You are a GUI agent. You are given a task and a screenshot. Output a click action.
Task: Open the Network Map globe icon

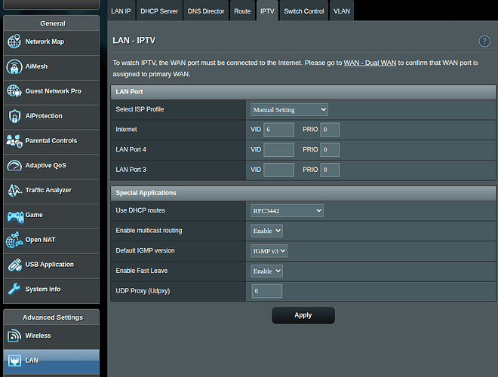[14, 41]
